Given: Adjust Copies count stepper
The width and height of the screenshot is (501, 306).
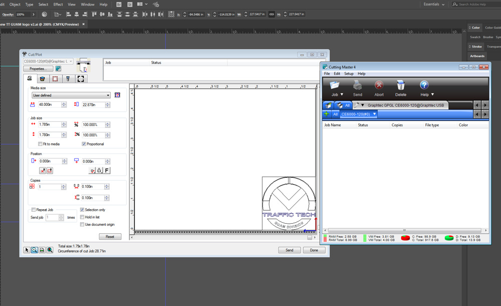Looking at the screenshot, I should tap(64, 187).
